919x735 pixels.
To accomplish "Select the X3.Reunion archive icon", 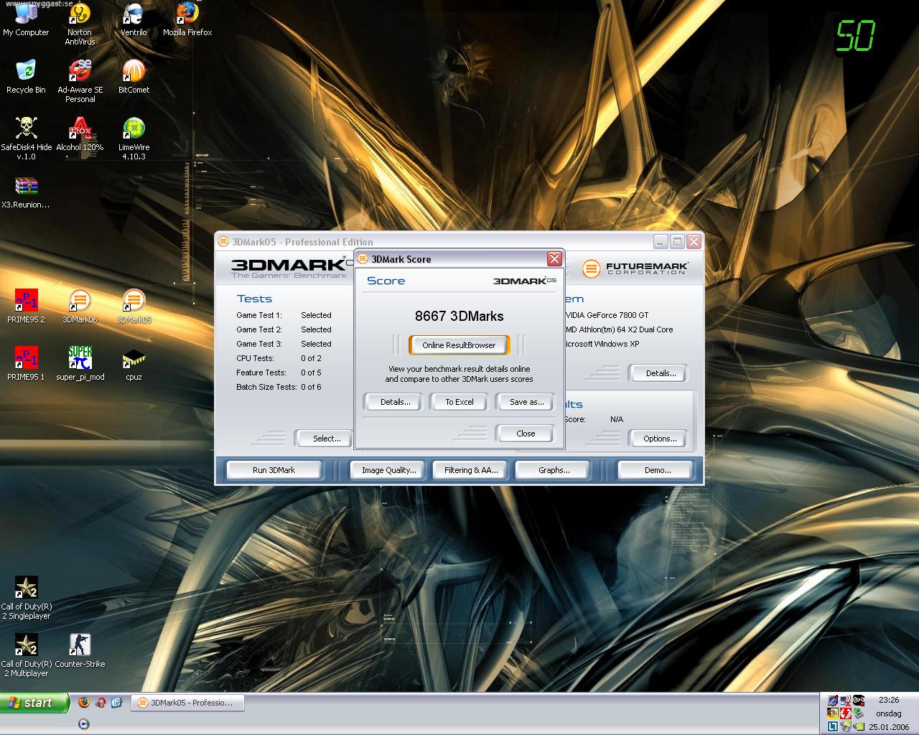I will 26,192.
